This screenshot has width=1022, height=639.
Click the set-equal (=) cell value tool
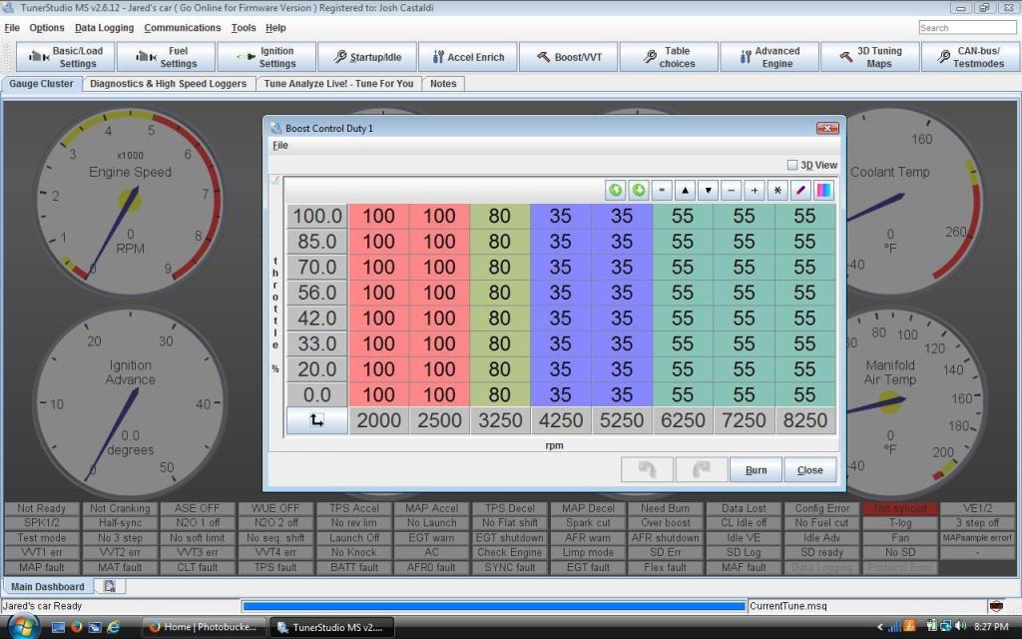point(662,190)
